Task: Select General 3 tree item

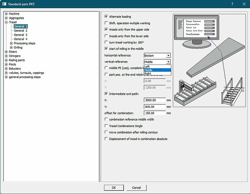Action: coord(21,35)
